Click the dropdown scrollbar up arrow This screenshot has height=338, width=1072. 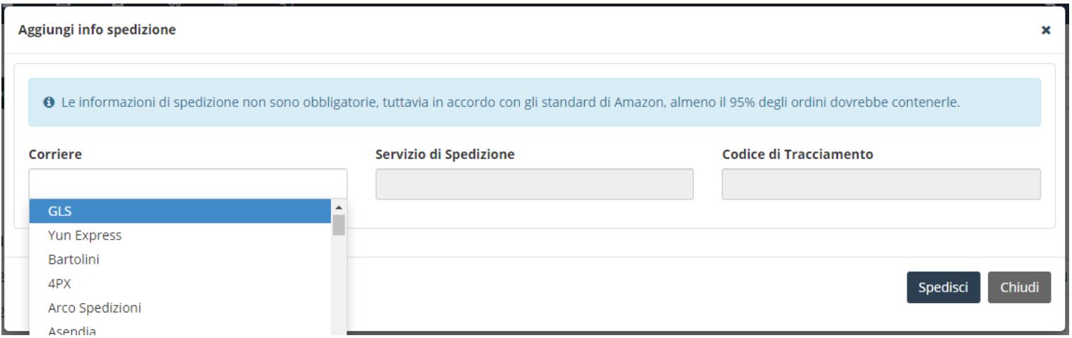coord(339,207)
